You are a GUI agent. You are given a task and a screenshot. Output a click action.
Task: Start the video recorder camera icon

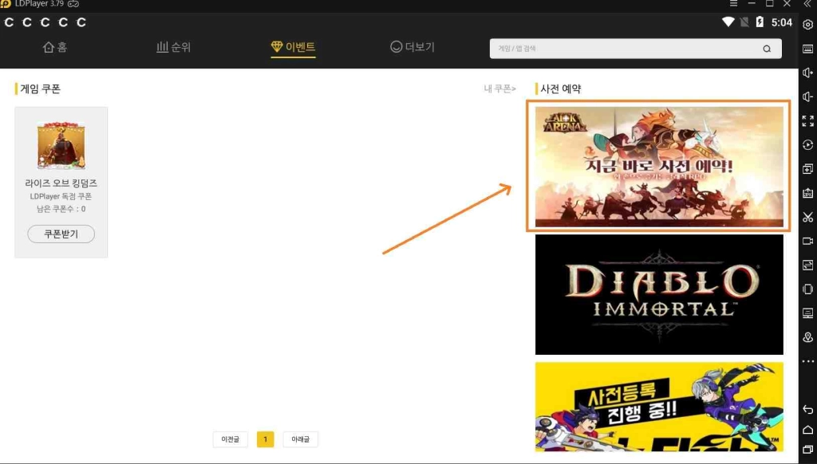tap(807, 241)
